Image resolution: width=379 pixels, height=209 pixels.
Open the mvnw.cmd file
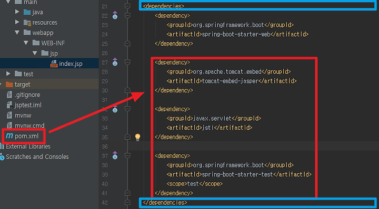(29, 126)
